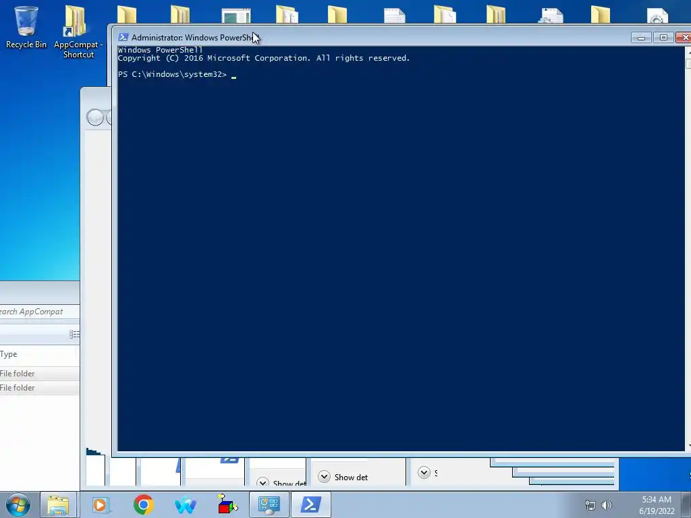Image resolution: width=691 pixels, height=518 pixels.
Task: Open File Explorer from the taskbar
Action: 58,505
